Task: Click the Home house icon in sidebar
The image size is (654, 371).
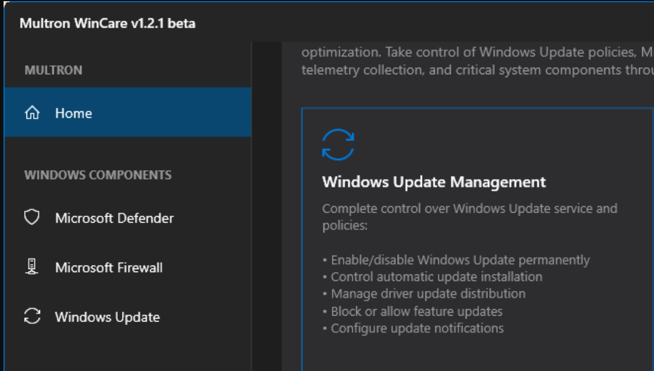Action: pos(32,112)
